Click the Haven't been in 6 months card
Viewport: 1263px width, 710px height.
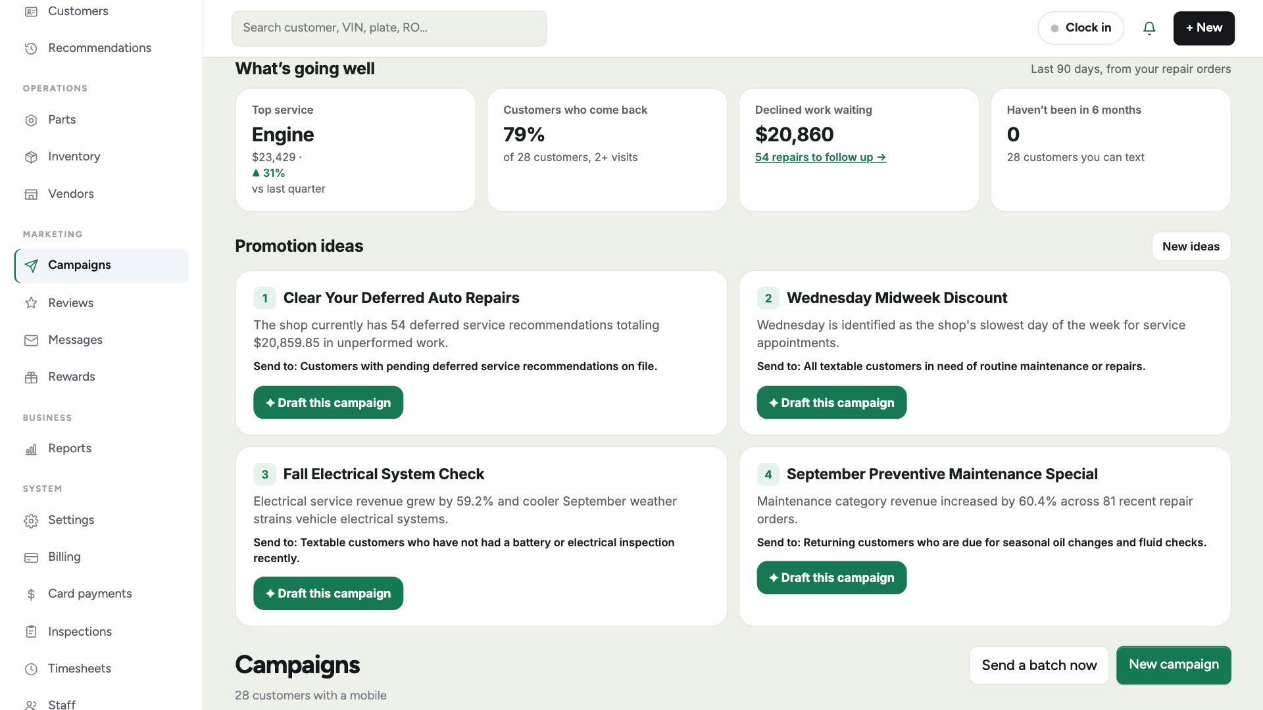pos(1110,150)
